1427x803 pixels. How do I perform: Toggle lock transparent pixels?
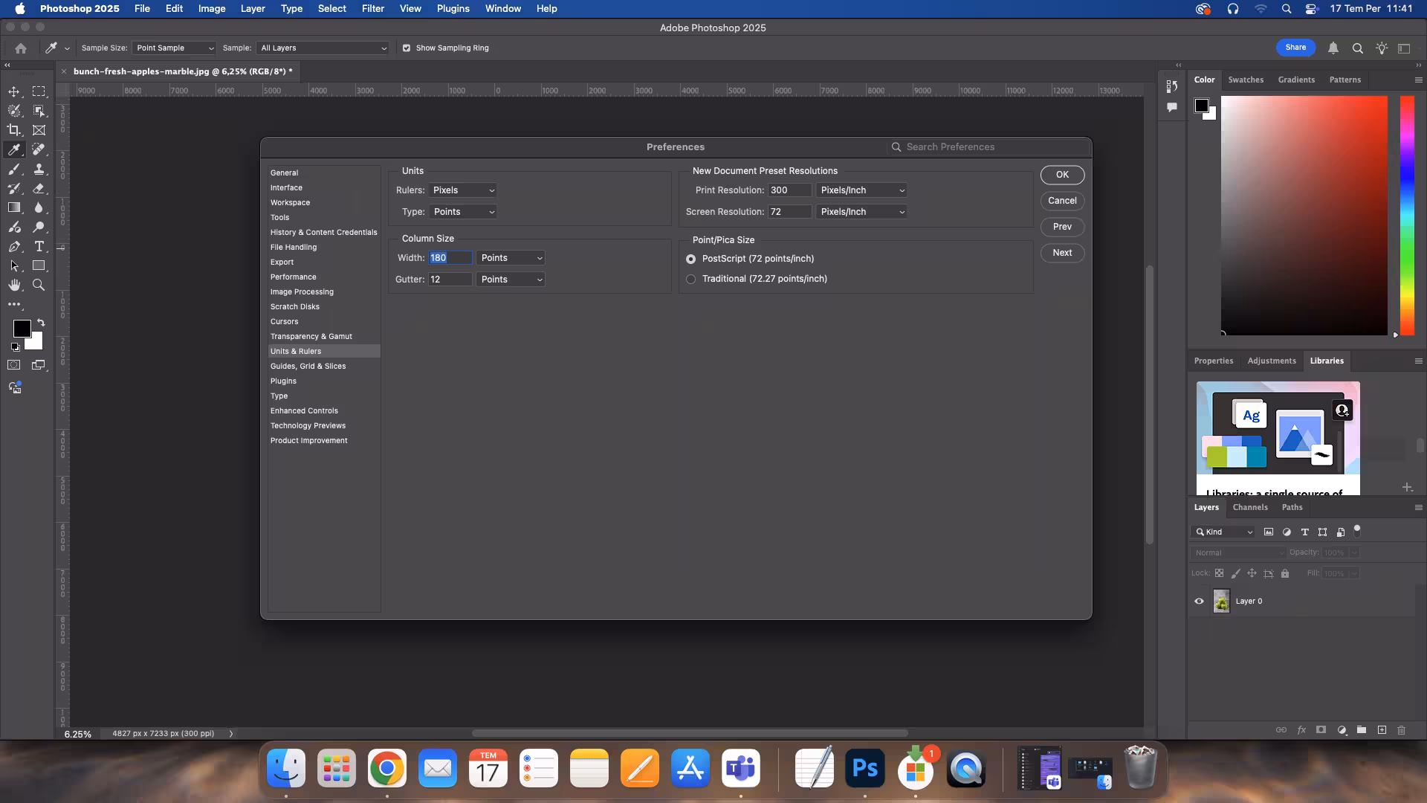click(1219, 573)
